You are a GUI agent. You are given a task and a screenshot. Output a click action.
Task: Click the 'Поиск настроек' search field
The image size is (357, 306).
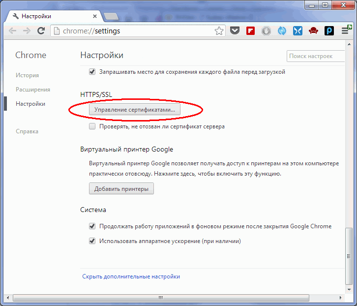click(x=317, y=56)
